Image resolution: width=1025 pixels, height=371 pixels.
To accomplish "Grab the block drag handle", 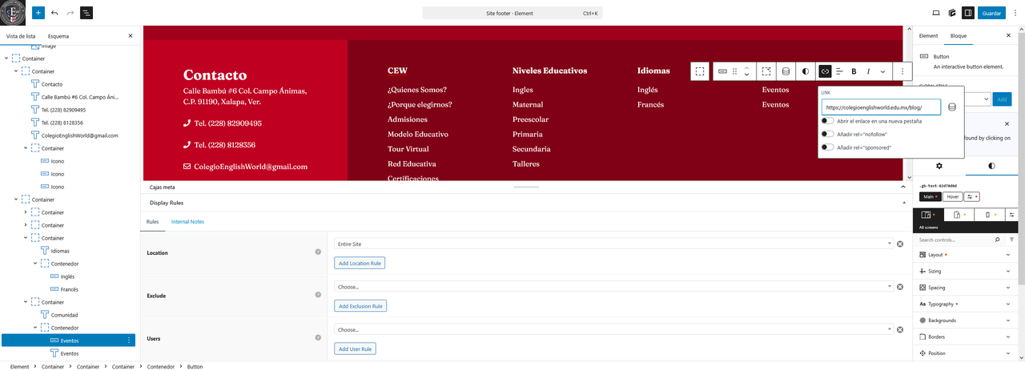I will click(735, 71).
